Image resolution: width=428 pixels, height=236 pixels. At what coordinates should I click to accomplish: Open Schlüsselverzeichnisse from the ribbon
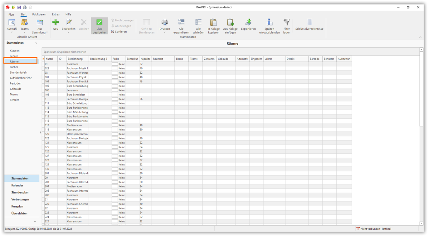(x=309, y=24)
